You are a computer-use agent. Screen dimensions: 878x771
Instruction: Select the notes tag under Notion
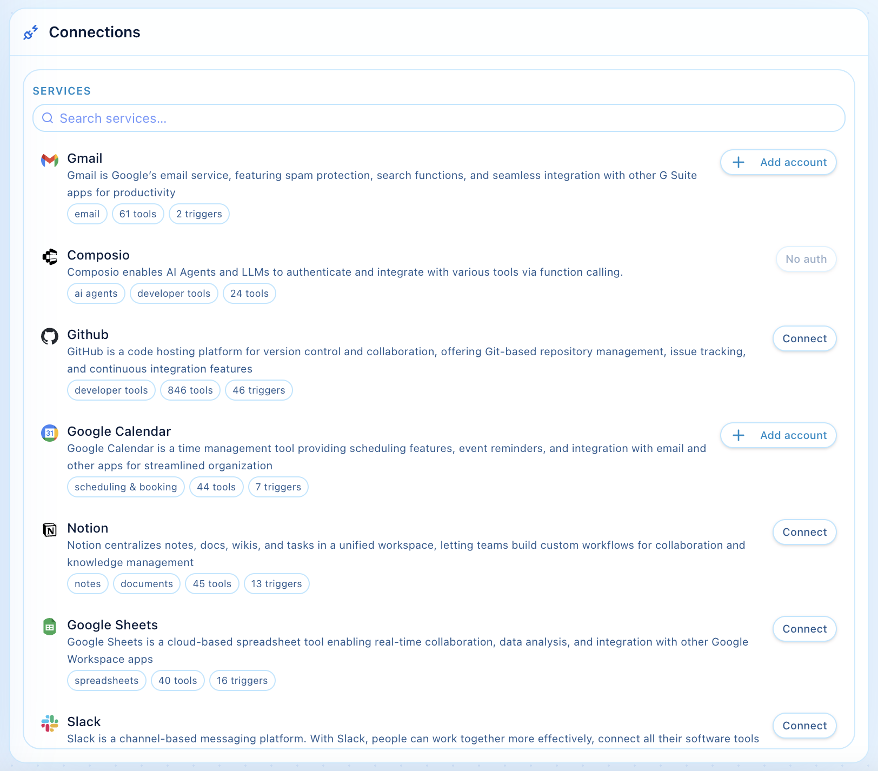click(88, 584)
